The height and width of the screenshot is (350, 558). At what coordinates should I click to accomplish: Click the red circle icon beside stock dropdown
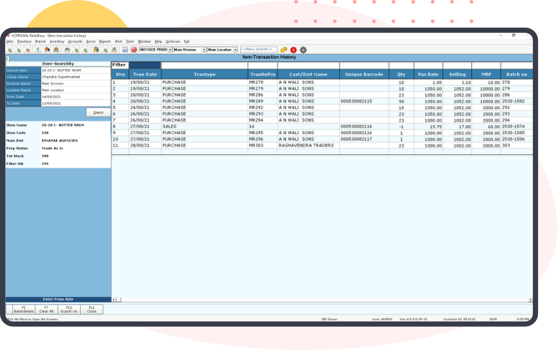pyautogui.click(x=134, y=50)
